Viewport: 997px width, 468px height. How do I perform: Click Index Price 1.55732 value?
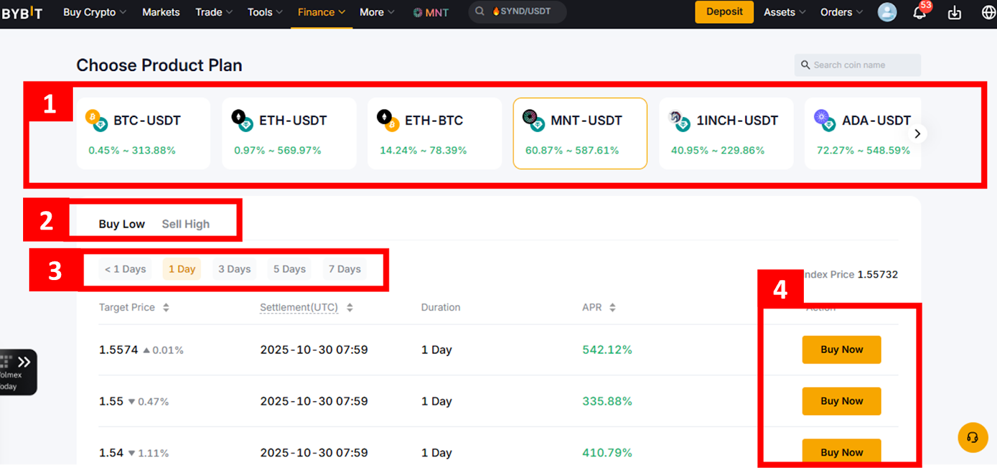[x=878, y=274]
